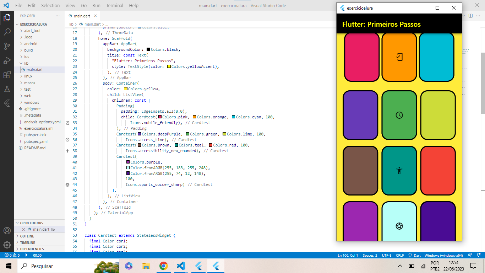This screenshot has width=485, height=273.
Task: Open the Run menu
Action: pos(96,5)
